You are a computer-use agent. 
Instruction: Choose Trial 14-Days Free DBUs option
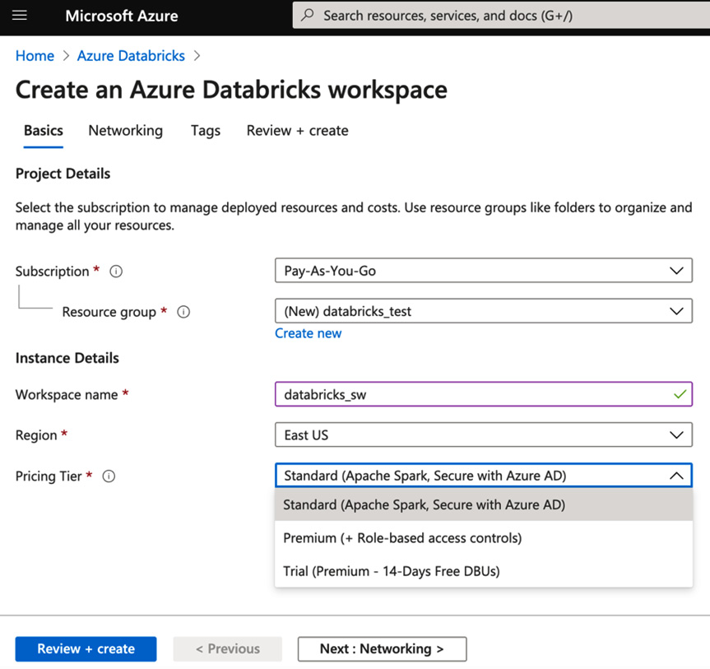483,571
